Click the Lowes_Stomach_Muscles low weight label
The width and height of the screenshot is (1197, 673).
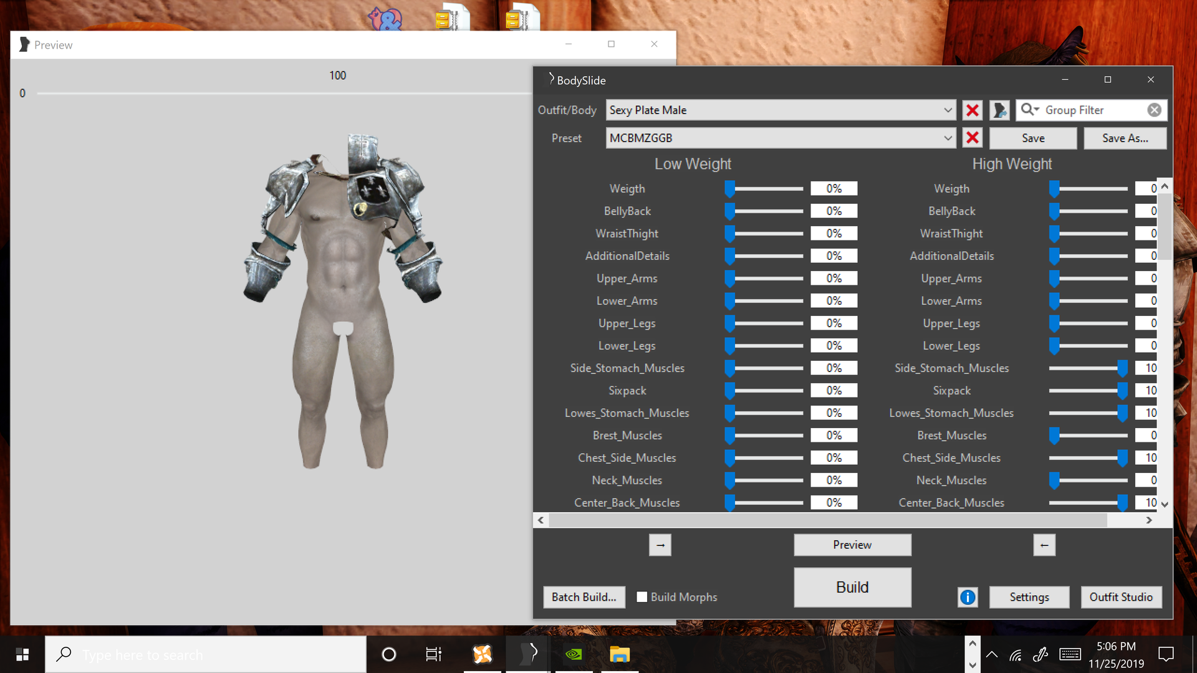[x=627, y=413]
